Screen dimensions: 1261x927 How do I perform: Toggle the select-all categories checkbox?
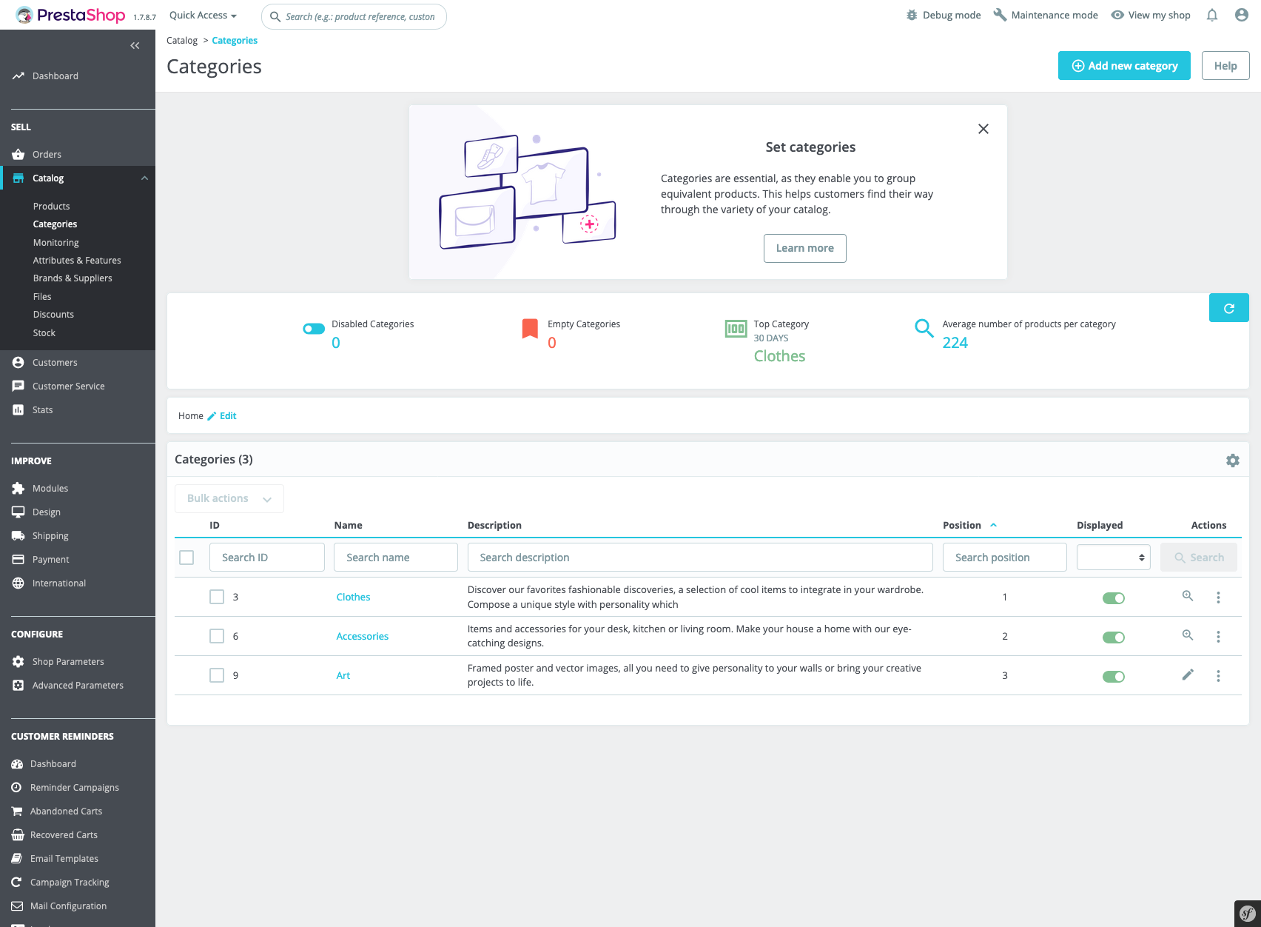[x=186, y=558]
